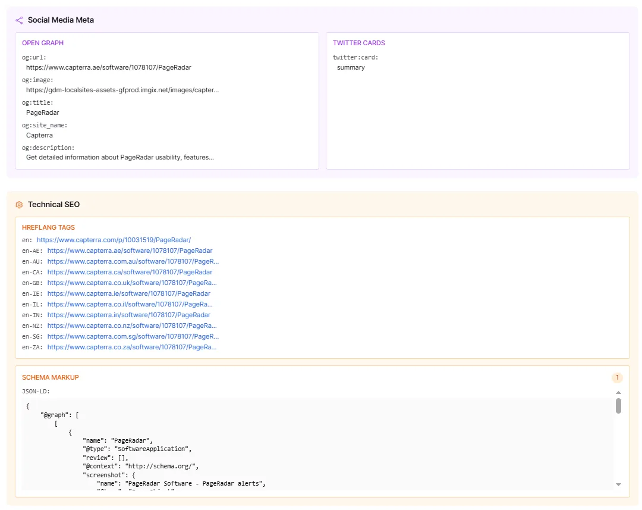642x510 pixels.
Task: Click the SCHEMA MARKUP heading
Action: tap(51, 377)
